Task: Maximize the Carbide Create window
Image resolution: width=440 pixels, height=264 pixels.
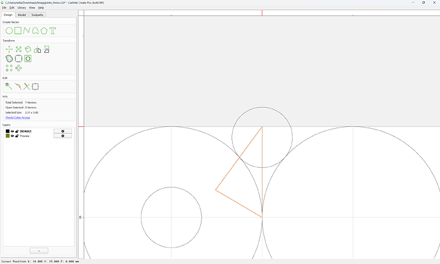Action: [x=423, y=3]
